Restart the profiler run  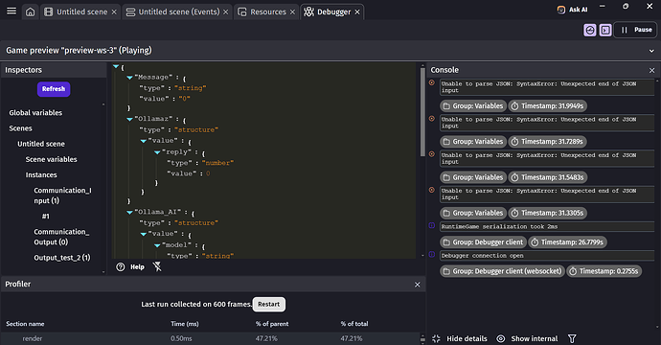[x=269, y=304]
